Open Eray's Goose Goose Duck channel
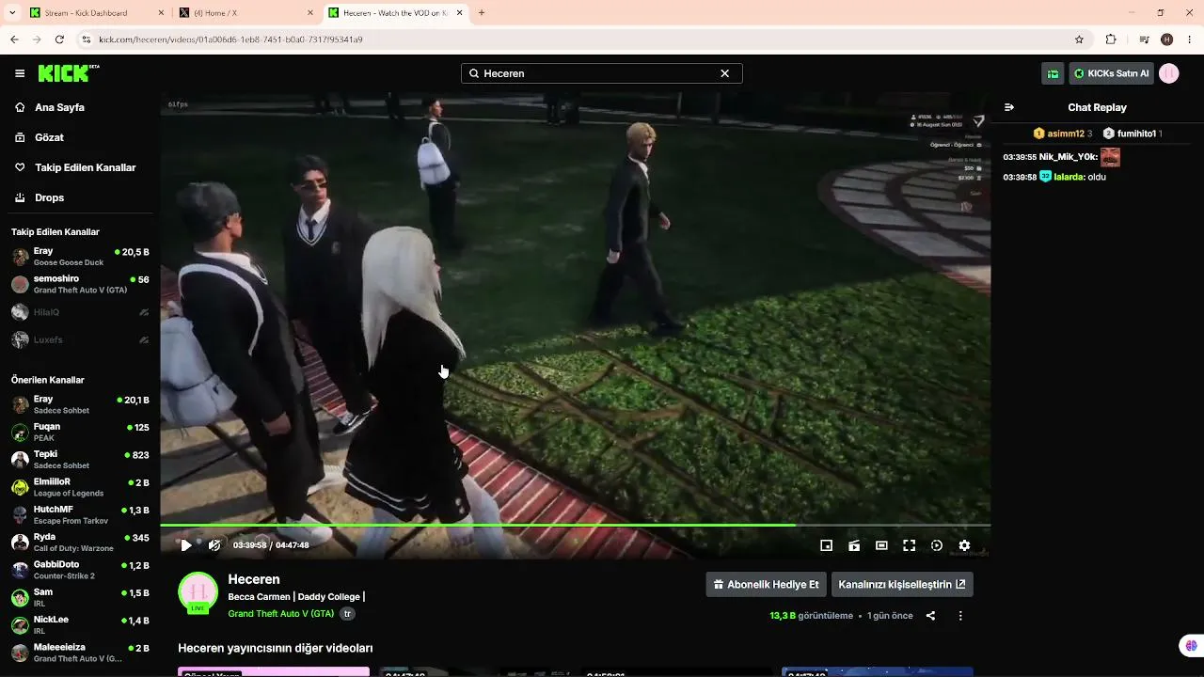Viewport: 1204px width, 677px height. (x=80, y=257)
